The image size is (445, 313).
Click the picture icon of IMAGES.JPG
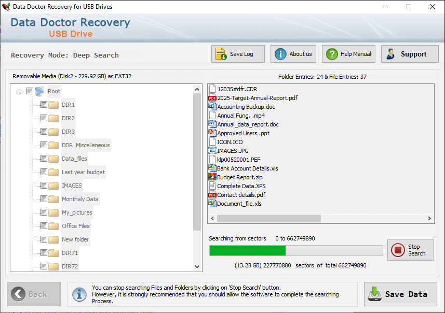coord(212,150)
